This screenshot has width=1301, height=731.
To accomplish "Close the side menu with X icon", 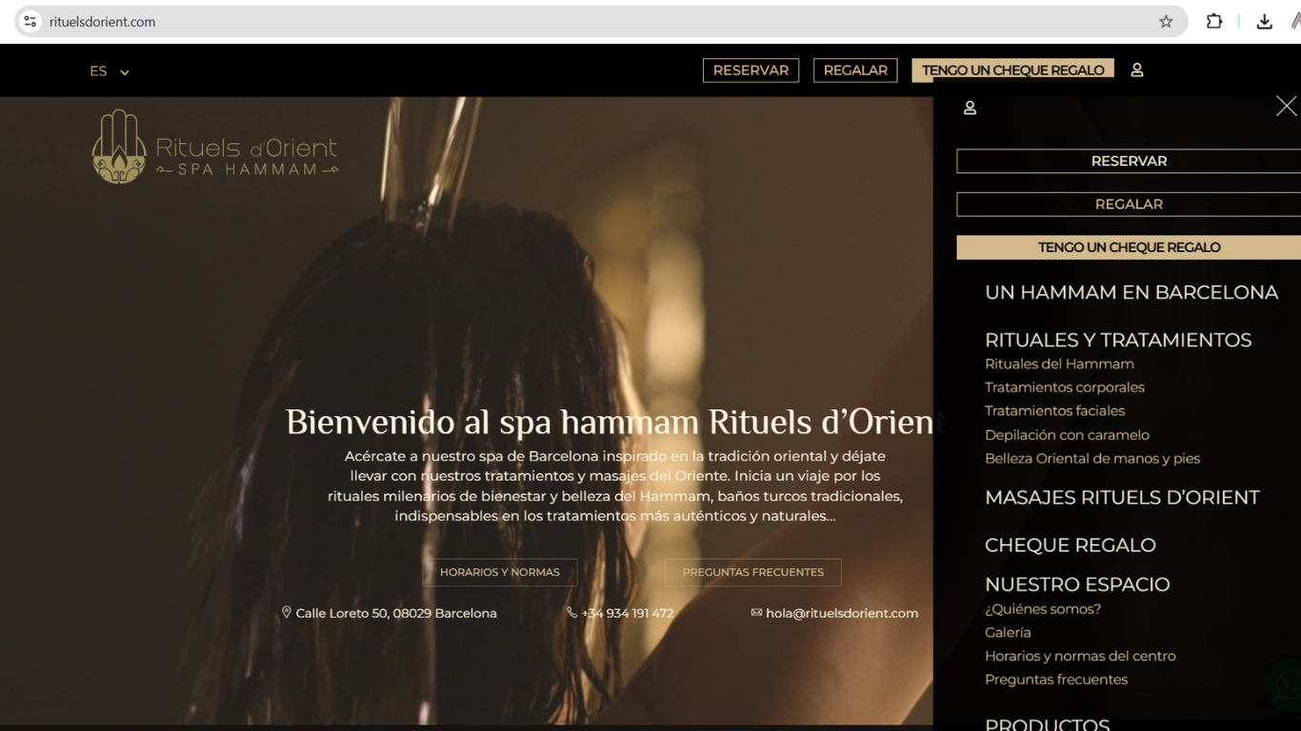I will coord(1287,106).
